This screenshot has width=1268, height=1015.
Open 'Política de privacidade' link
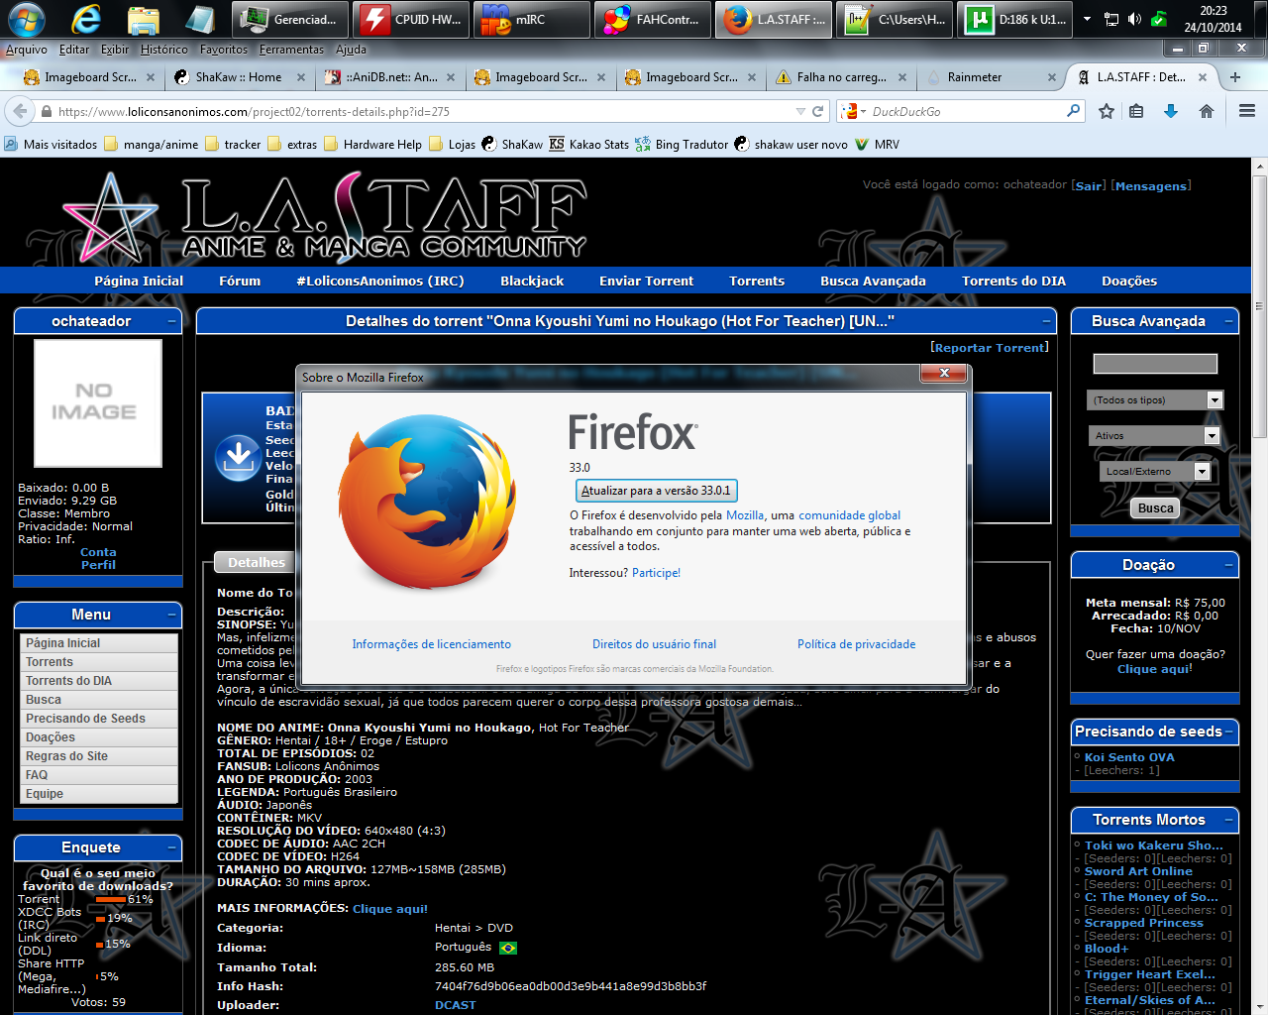[x=856, y=644]
